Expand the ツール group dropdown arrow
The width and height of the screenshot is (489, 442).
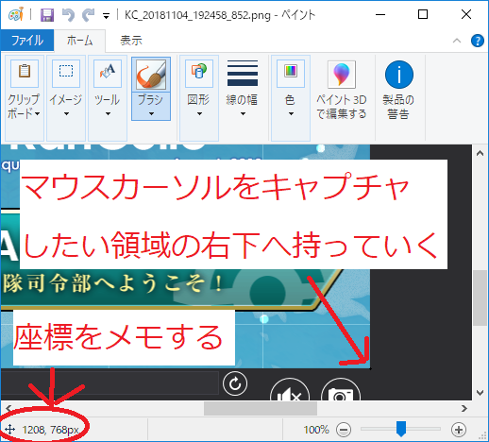[108, 113]
